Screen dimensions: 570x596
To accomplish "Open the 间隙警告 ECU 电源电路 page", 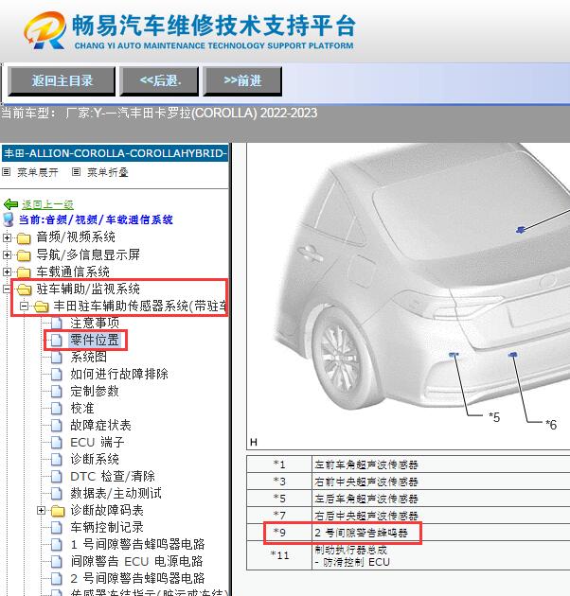I will click(137, 561).
